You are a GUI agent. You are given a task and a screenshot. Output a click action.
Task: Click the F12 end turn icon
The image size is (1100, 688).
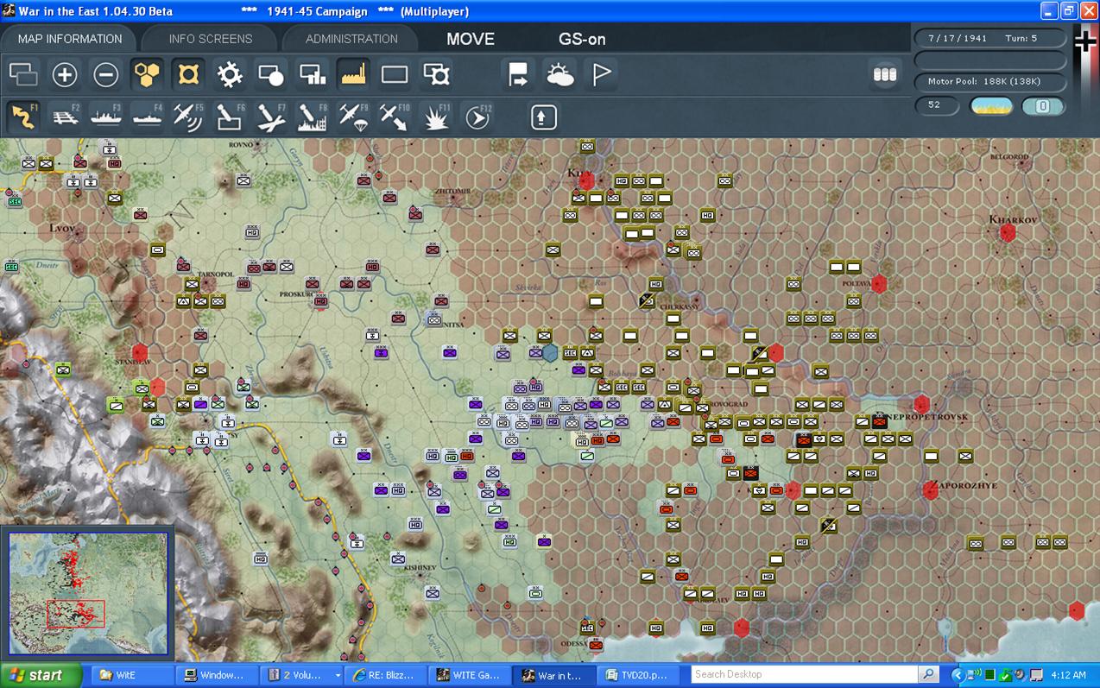(477, 116)
